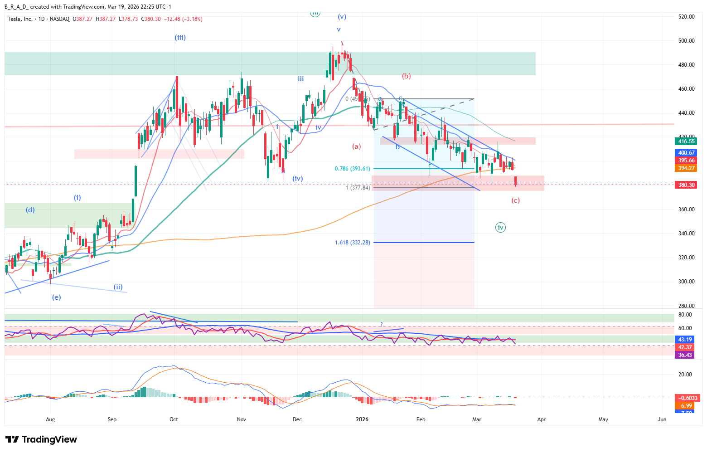The width and height of the screenshot is (707, 453).
Task: Select the orange 394.27 moving average tag
Action: [686, 168]
